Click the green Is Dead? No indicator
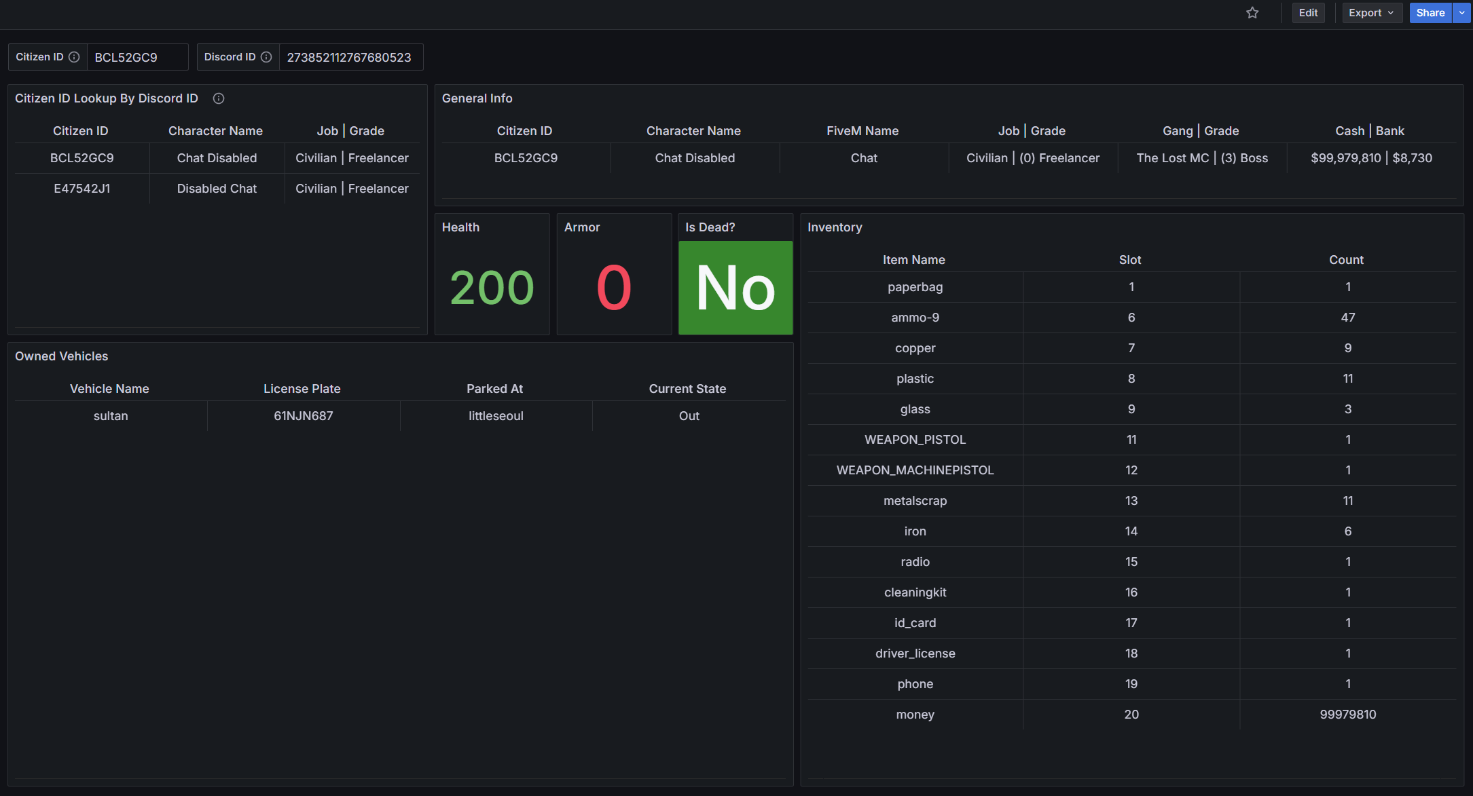The image size is (1473, 796). tap(735, 288)
